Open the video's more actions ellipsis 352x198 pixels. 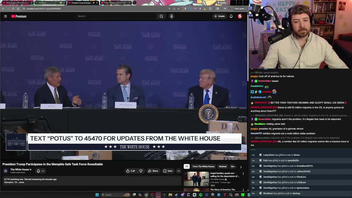coord(178,171)
